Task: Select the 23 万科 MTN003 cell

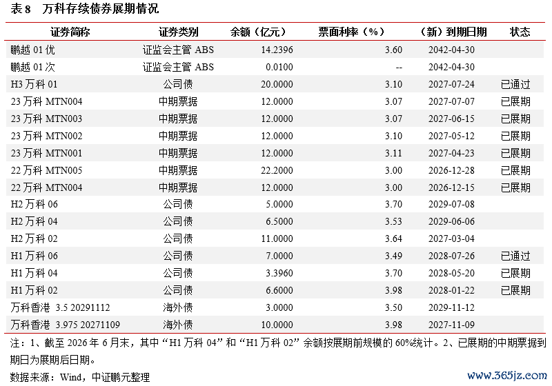Action: (x=46, y=119)
